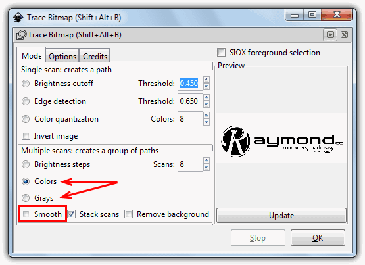This screenshot has height=265, width=365.
Task: Tick the Remove background checkbox
Action: pos(128,214)
